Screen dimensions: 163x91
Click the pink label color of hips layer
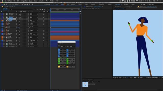2,32
